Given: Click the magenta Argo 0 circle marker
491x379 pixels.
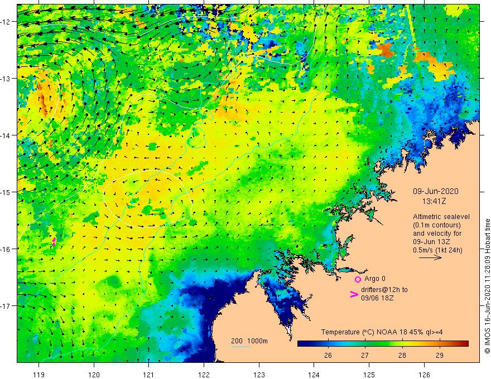Looking at the screenshot, I should pyautogui.click(x=358, y=279).
